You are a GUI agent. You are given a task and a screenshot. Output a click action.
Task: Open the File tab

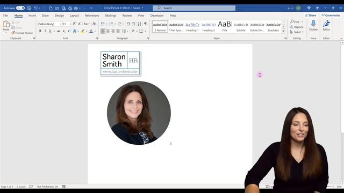pyautogui.click(x=5, y=16)
